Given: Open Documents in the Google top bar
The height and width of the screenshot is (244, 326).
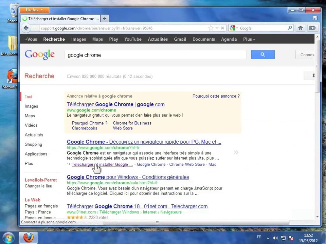Looking at the screenshot, I should click(204, 39).
